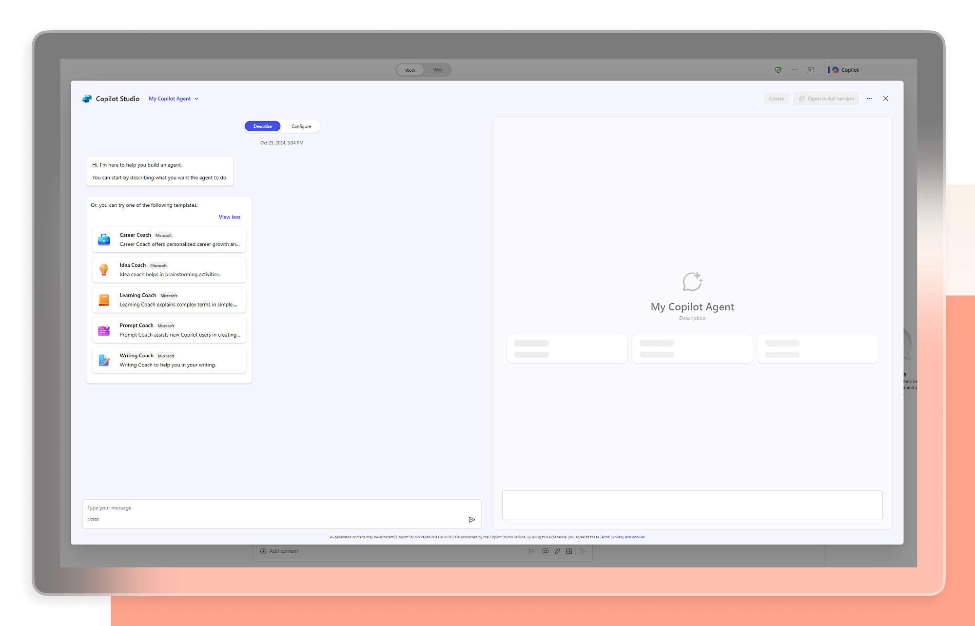The width and height of the screenshot is (975, 626).
Task: Select the Prompt Coach template
Action: (169, 330)
